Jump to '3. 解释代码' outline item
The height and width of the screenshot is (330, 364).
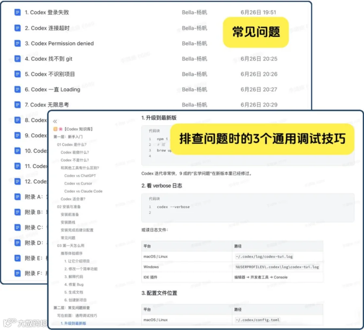coord(74,277)
